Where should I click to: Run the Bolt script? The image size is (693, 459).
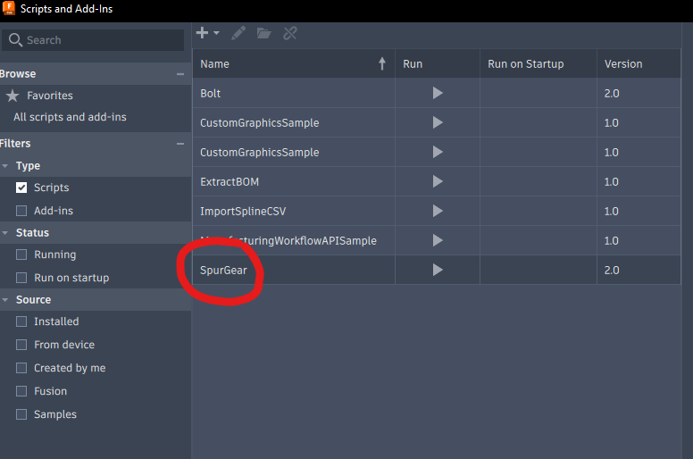[x=438, y=93]
